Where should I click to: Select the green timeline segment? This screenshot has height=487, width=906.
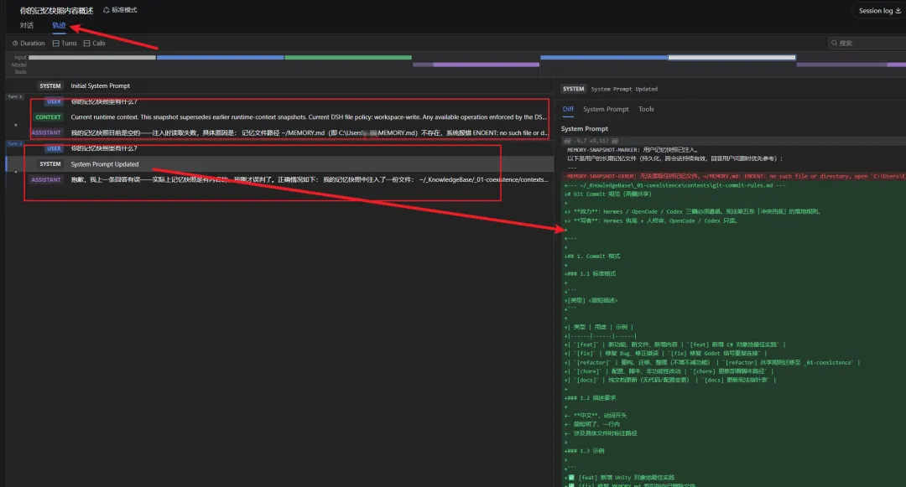pyautogui.click(x=348, y=58)
